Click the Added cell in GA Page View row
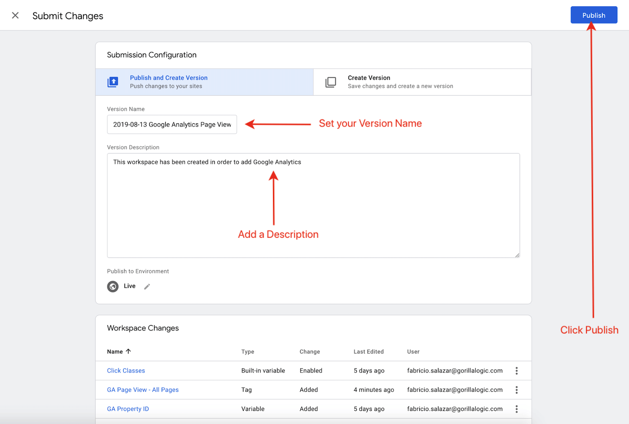Screen dimensions: 629x424 (x=309, y=390)
